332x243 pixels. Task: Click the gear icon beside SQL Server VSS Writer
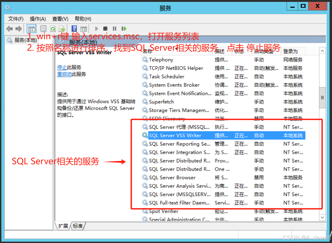[x=145, y=135]
